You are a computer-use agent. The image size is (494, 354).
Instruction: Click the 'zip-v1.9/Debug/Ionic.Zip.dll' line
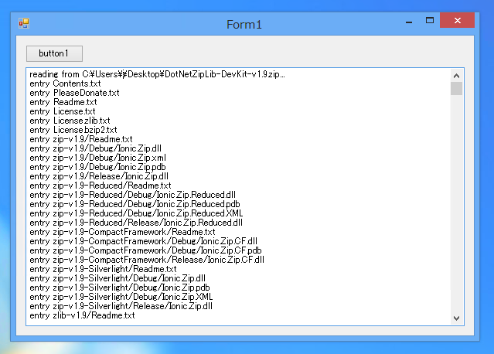[x=95, y=148]
